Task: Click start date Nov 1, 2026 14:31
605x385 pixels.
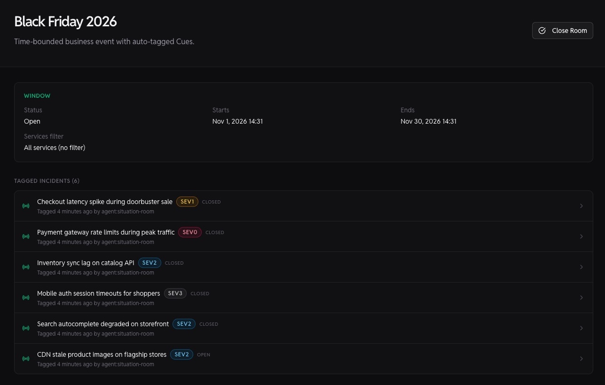Action: click(237, 121)
